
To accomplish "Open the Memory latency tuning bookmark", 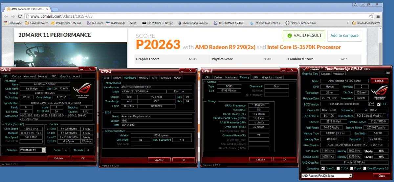I will pyautogui.click(x=302, y=23).
